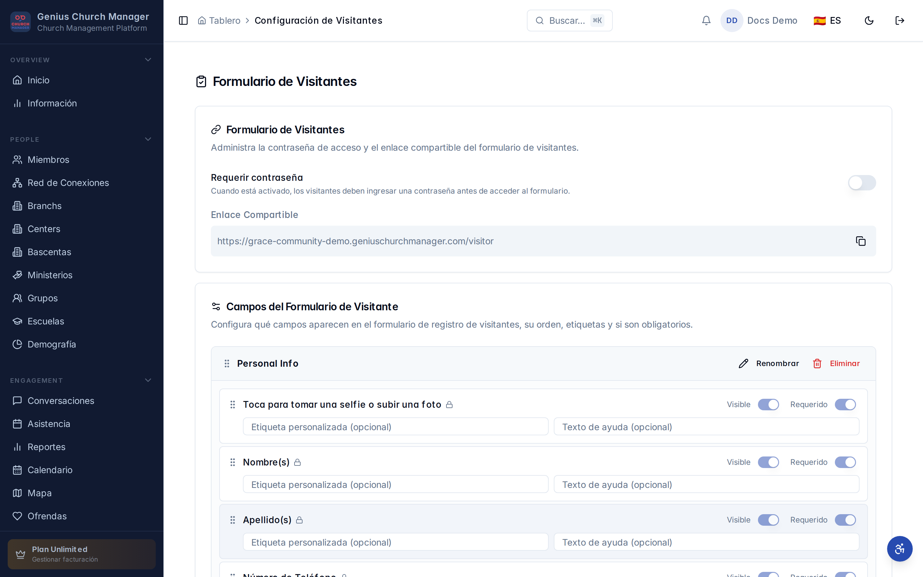
Task: Toggle the sidebar panel icon
Action: [183, 21]
